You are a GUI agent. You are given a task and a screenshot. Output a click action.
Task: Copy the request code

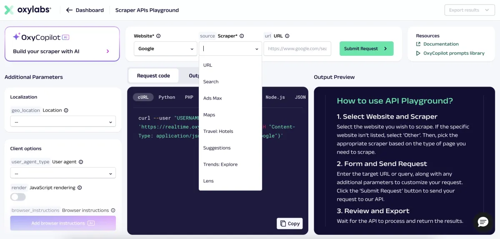coord(290,224)
